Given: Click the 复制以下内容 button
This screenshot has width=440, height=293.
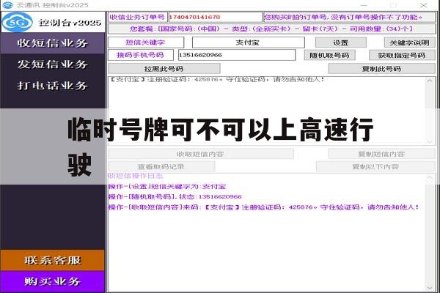Looking at the screenshot, I should [x=375, y=166].
